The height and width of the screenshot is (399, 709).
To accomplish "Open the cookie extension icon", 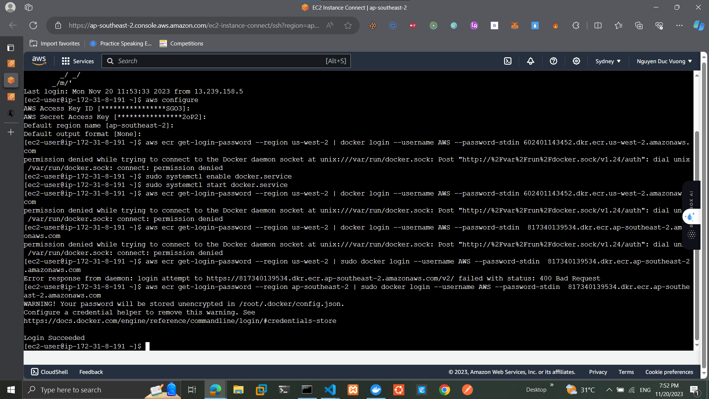I will [x=373, y=25].
